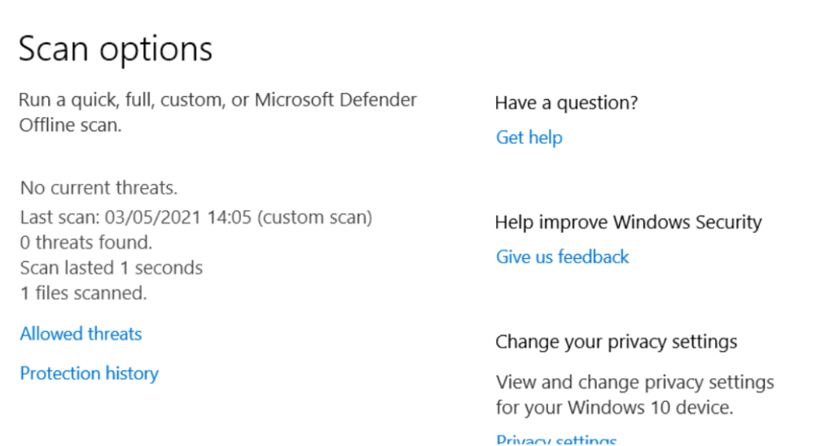The image size is (834, 446).
Task: Click the Microsoft Defender words in description
Action: (x=336, y=100)
